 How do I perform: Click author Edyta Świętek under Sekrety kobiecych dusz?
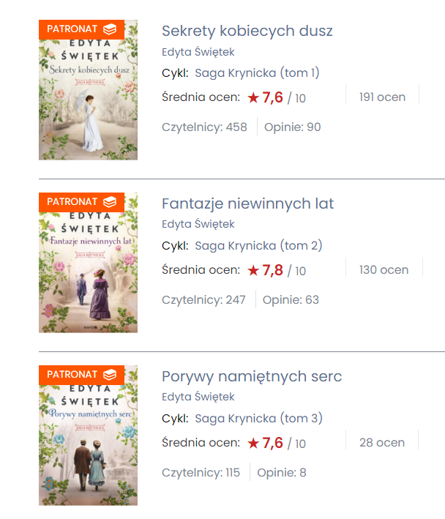[x=198, y=52]
